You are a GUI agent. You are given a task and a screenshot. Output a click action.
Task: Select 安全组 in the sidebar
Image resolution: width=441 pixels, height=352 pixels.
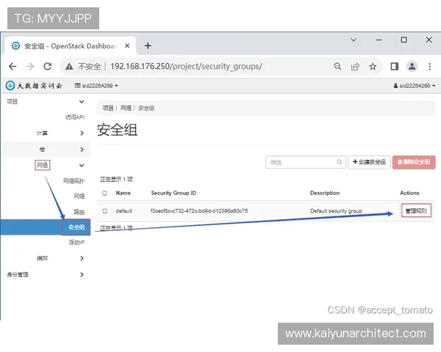point(76,227)
